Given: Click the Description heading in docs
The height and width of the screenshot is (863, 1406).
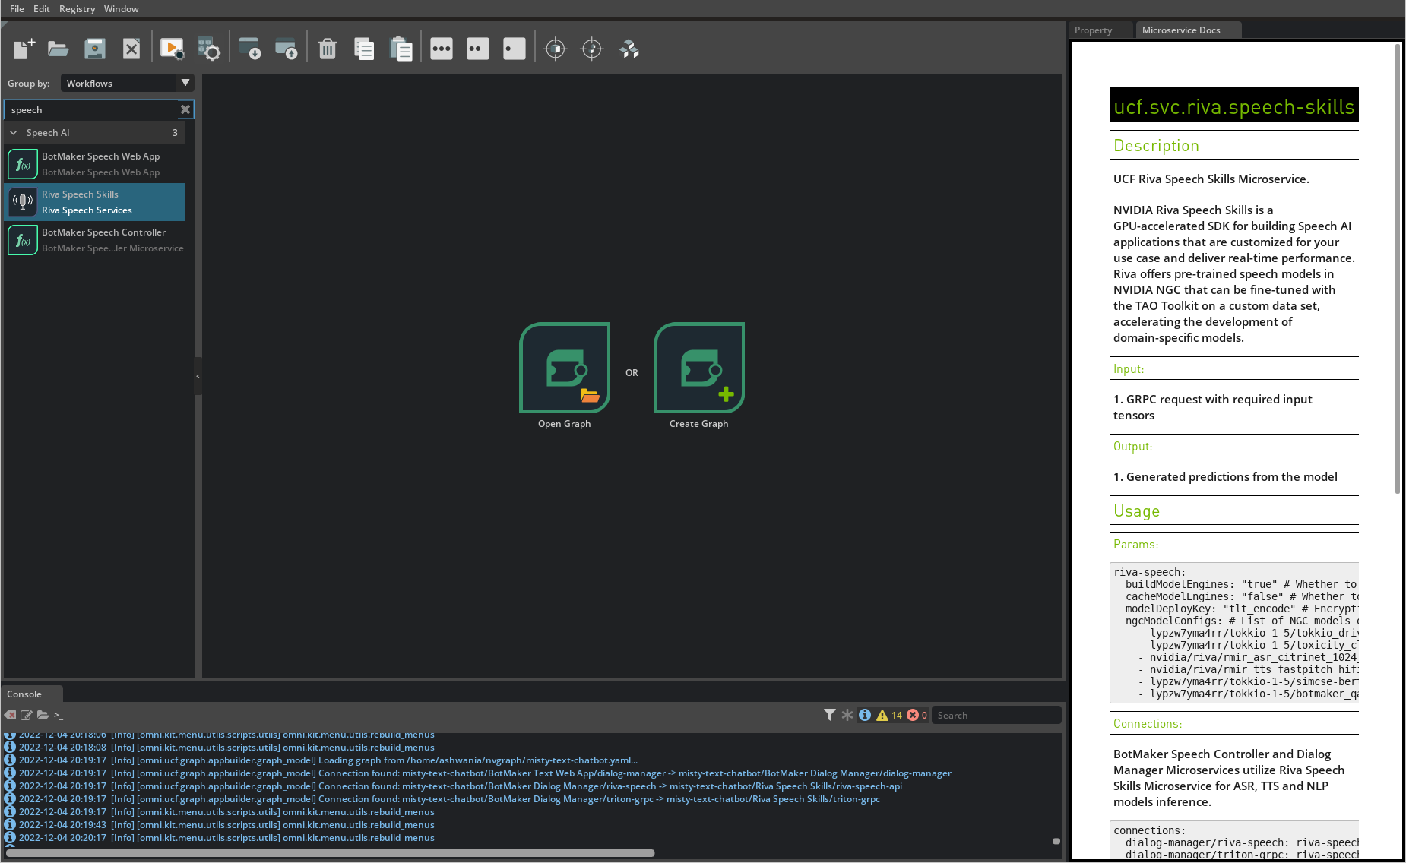Looking at the screenshot, I should point(1156,146).
